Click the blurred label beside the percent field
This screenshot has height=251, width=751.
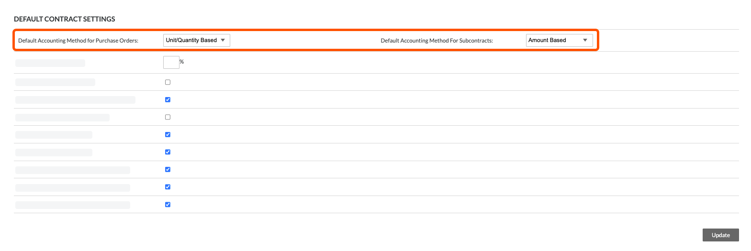[x=50, y=63]
